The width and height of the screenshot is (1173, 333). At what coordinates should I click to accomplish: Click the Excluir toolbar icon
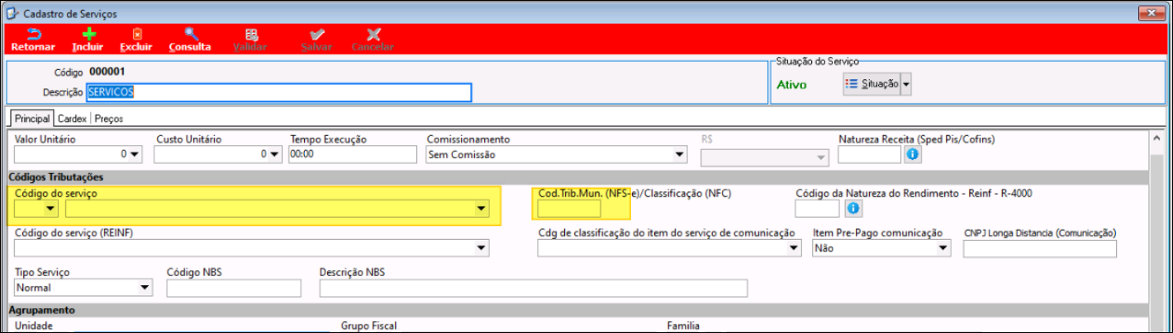pos(136,35)
